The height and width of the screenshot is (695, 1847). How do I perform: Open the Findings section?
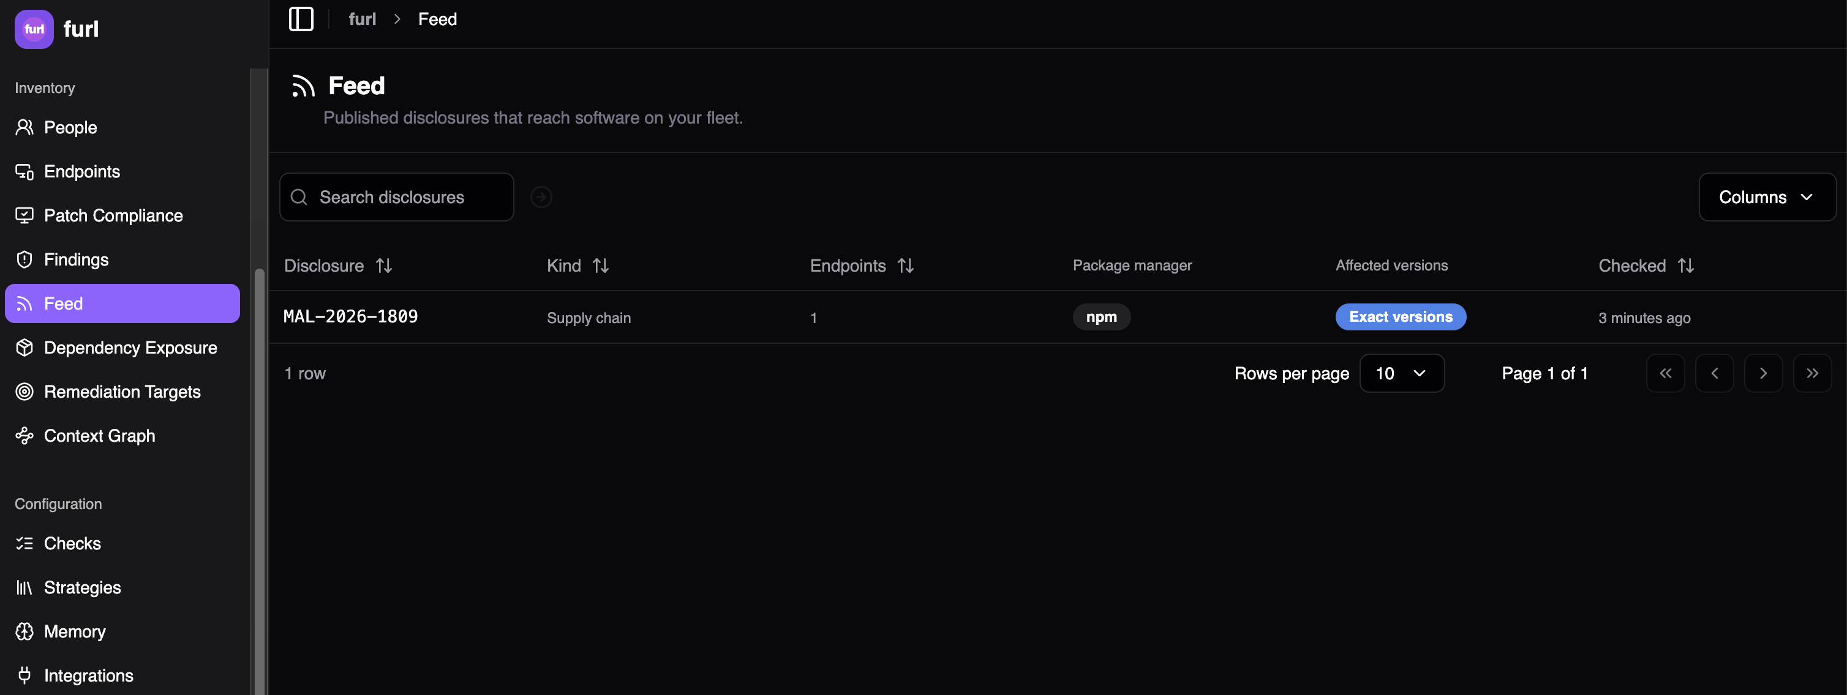click(122, 259)
